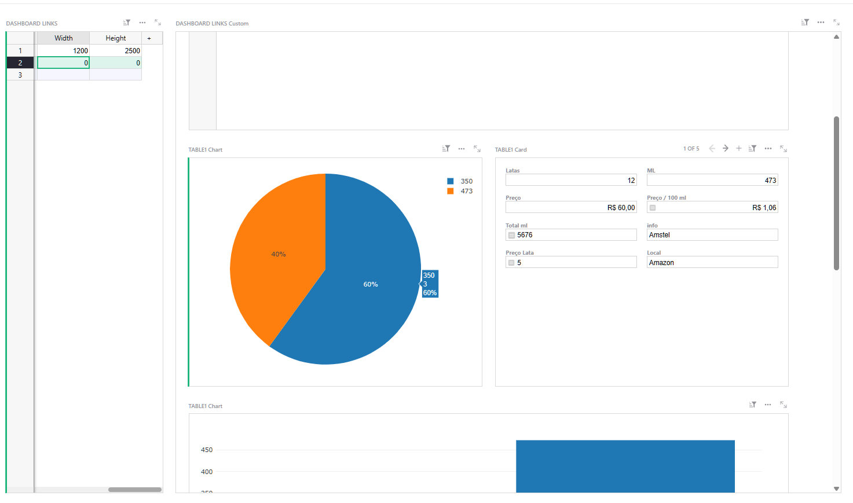Add a new card record with plus
This screenshot has height=503, width=853.
[x=739, y=149]
